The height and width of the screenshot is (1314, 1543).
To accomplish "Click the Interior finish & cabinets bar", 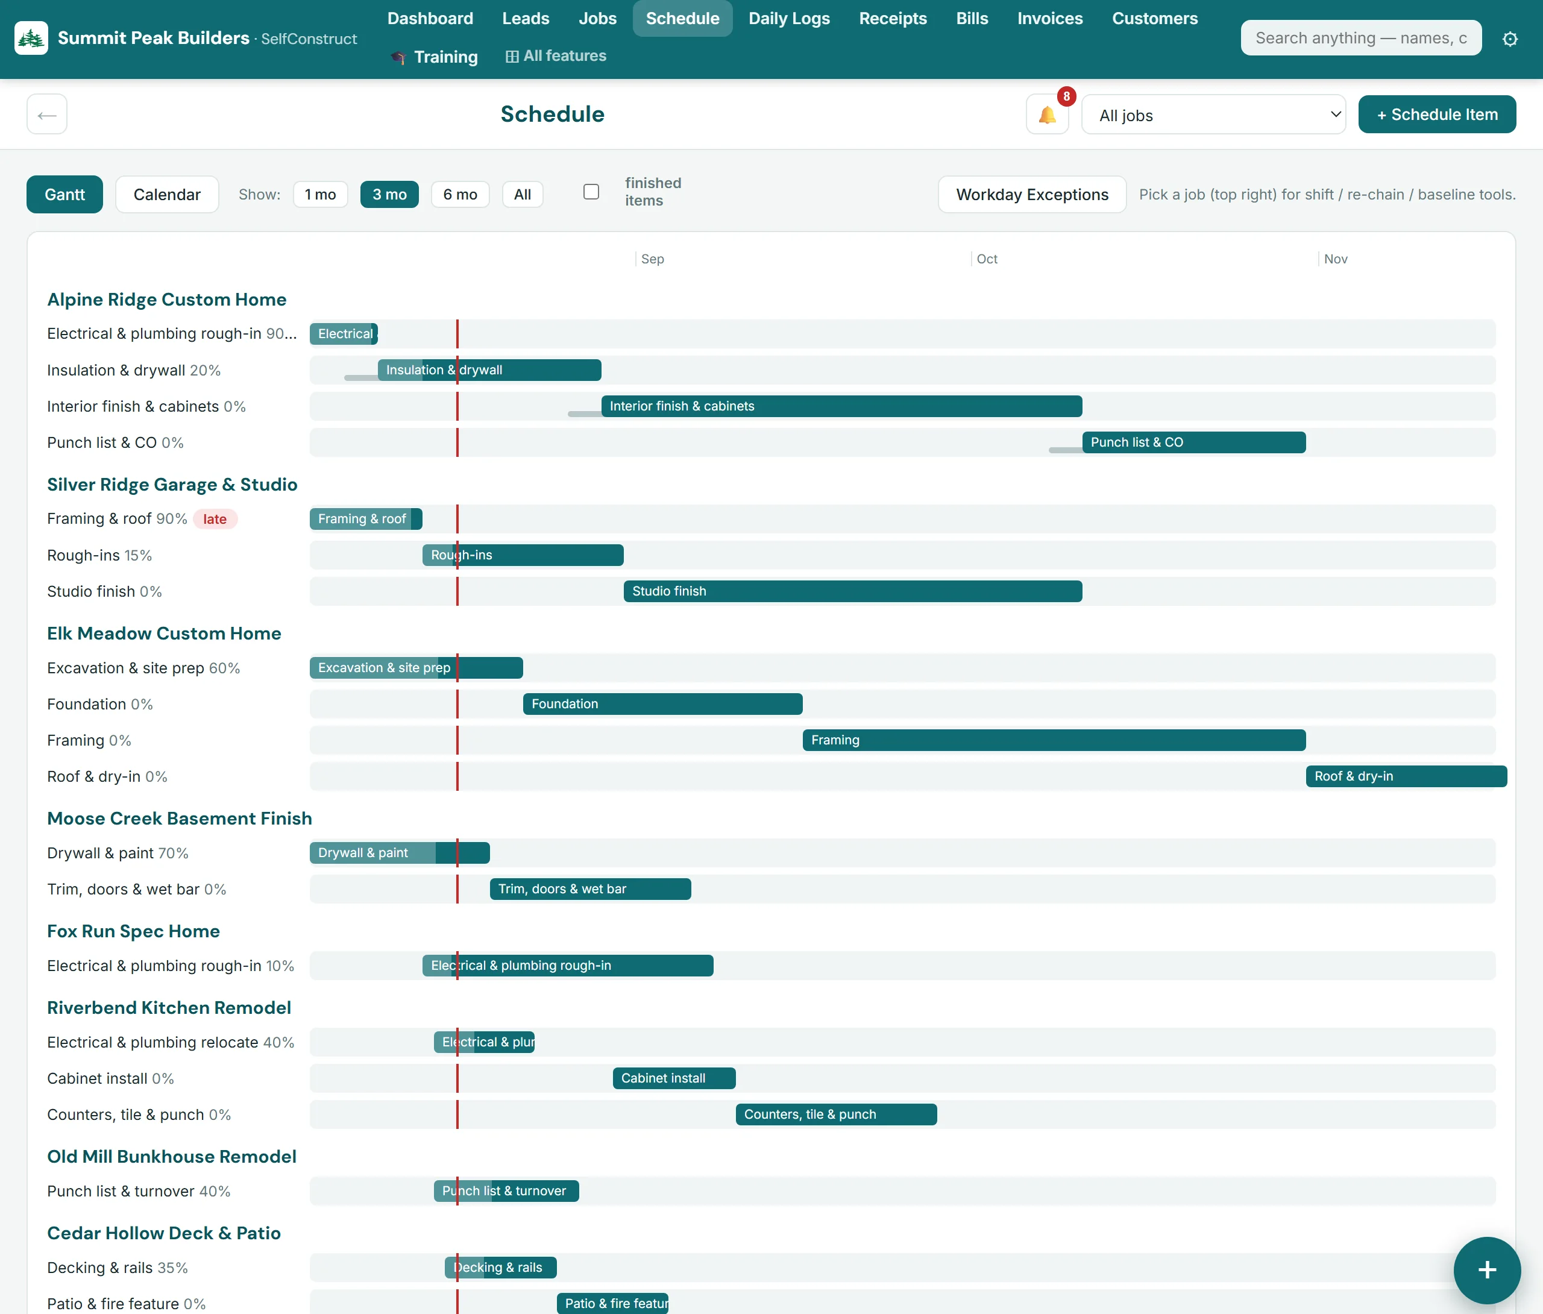I will pos(841,406).
